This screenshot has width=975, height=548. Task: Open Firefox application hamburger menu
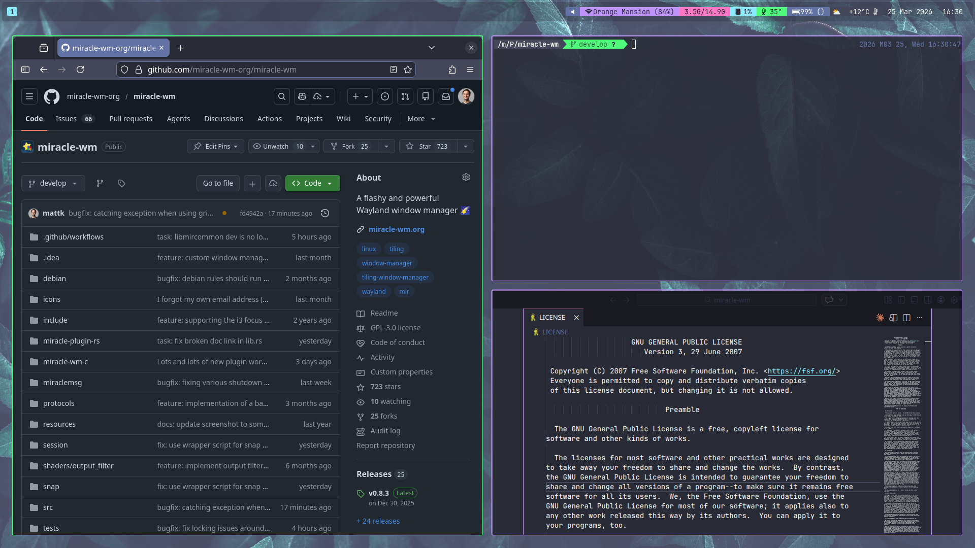[x=470, y=70]
